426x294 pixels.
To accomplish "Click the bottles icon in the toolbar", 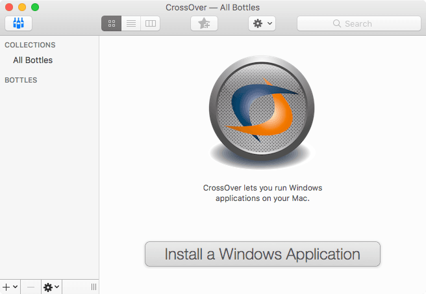I will [18, 23].
